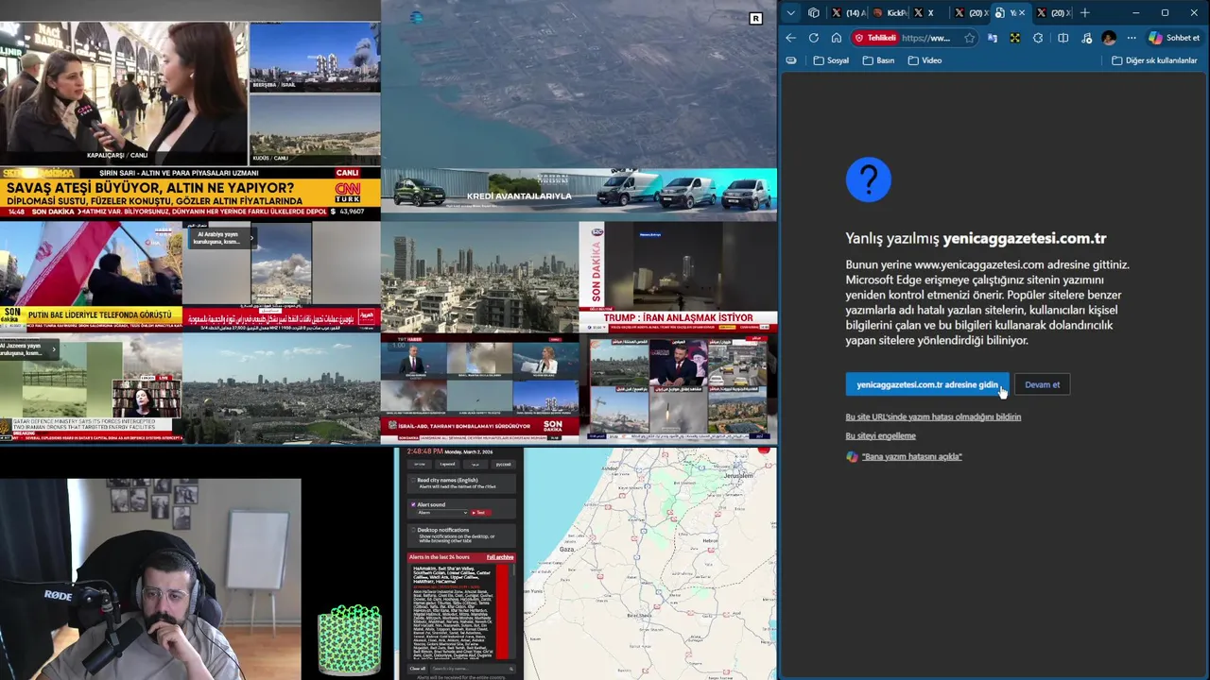Expand Diğer sık kullanılanlar favorites folder
Screen dimensions: 1210x680
click(1154, 60)
